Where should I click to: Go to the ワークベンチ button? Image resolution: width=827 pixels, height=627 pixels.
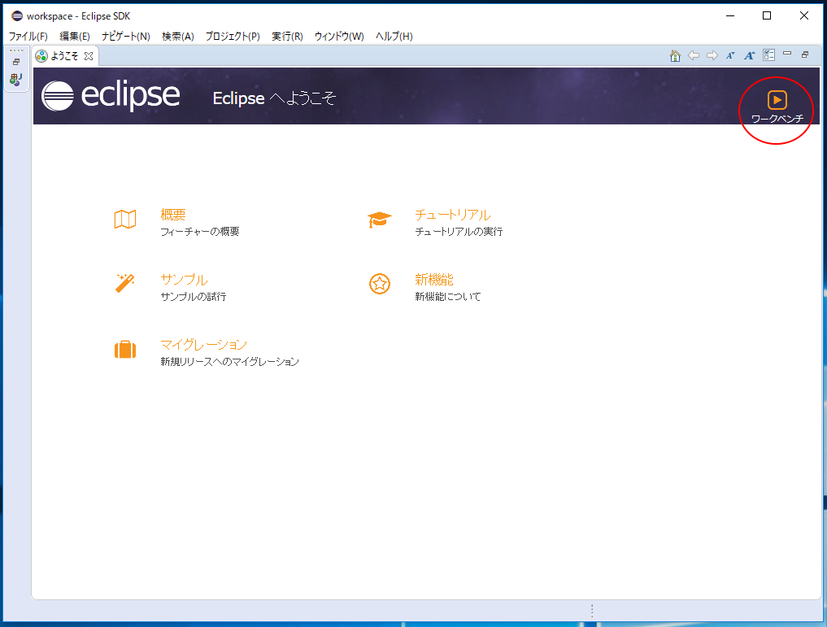click(777, 107)
